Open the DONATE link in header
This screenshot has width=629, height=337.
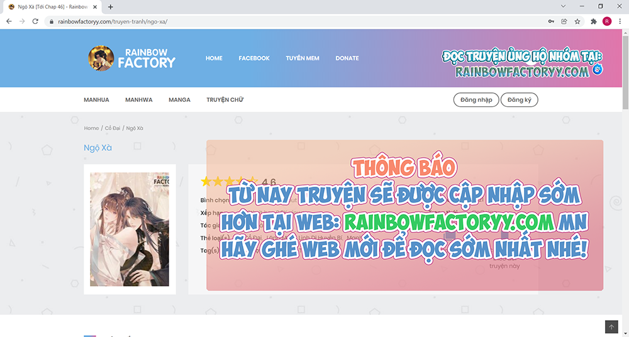pos(347,58)
